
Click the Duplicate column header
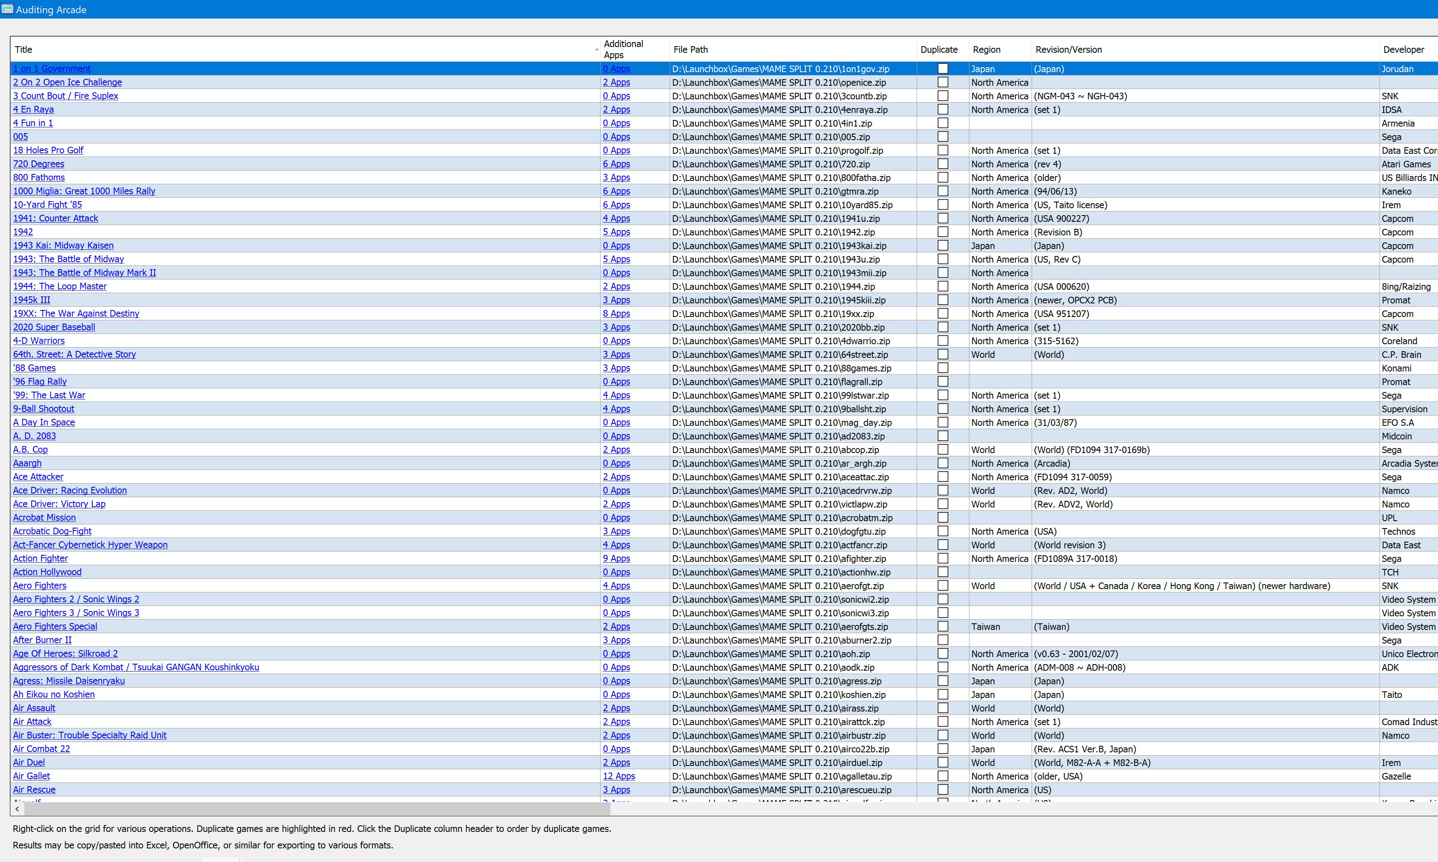coord(943,49)
